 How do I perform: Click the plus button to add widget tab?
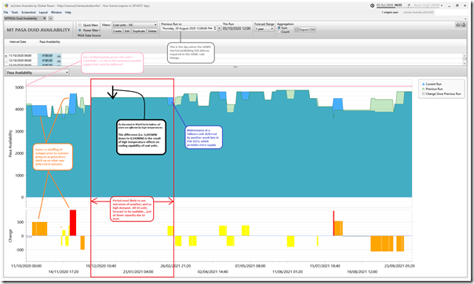point(50,18)
